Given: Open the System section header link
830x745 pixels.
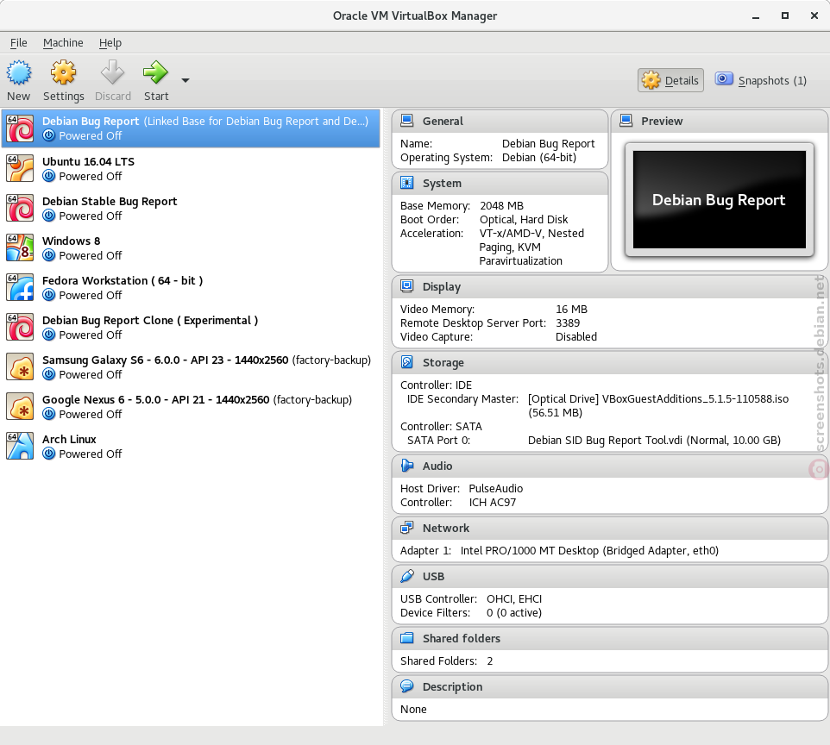Looking at the screenshot, I should click(x=442, y=184).
